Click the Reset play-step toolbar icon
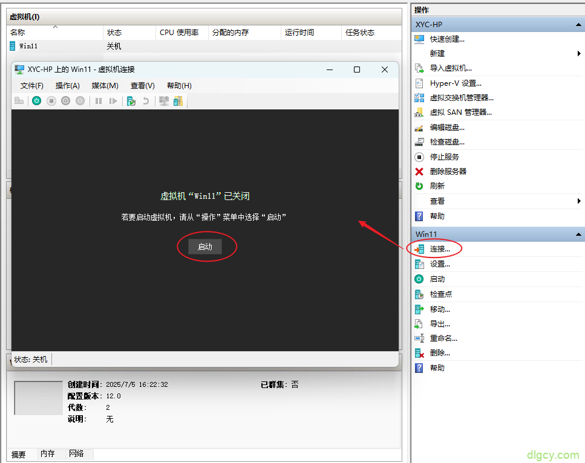Image resolution: width=585 pixels, height=463 pixels. point(113,101)
